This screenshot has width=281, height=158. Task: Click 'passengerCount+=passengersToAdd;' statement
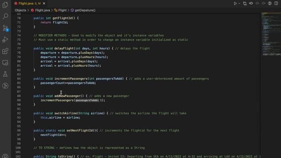point(68,83)
